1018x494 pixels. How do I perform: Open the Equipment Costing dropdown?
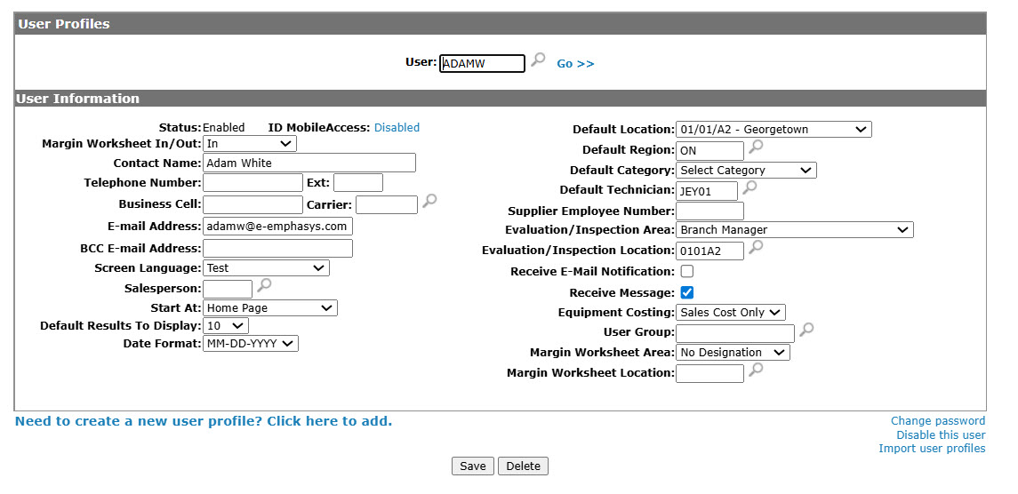731,312
